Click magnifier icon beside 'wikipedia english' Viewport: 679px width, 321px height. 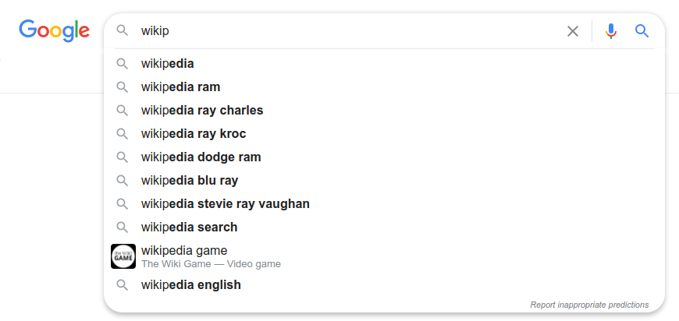point(123,285)
